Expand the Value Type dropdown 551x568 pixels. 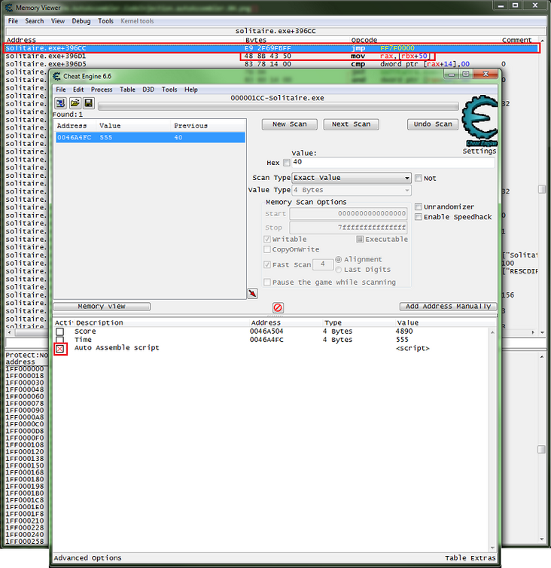point(352,190)
